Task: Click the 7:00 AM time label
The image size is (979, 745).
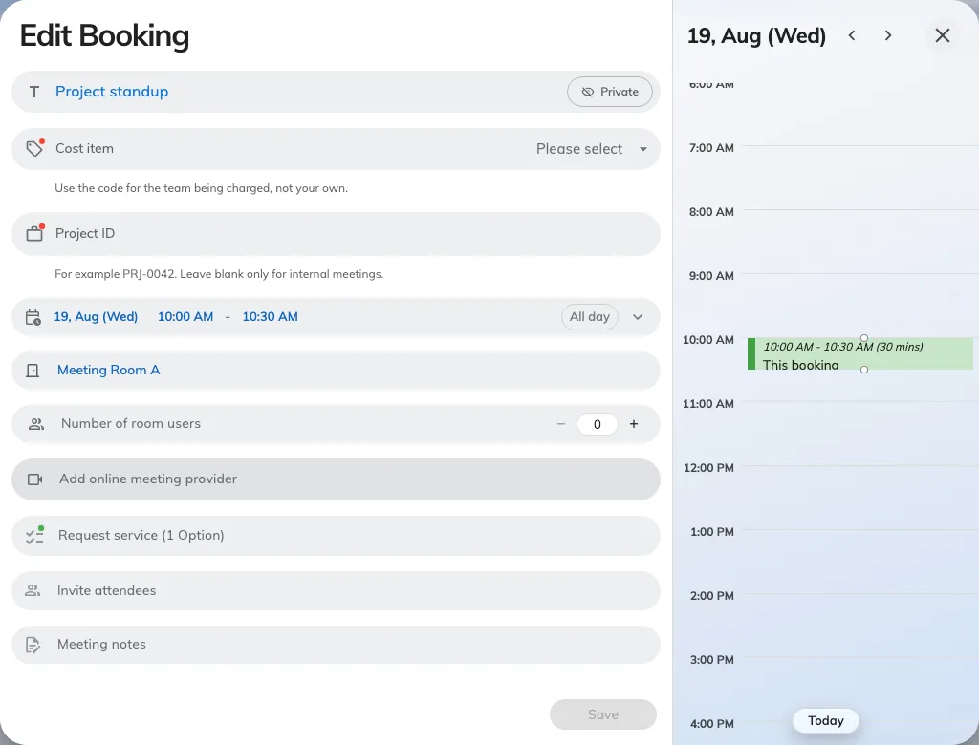Action: pos(711,148)
